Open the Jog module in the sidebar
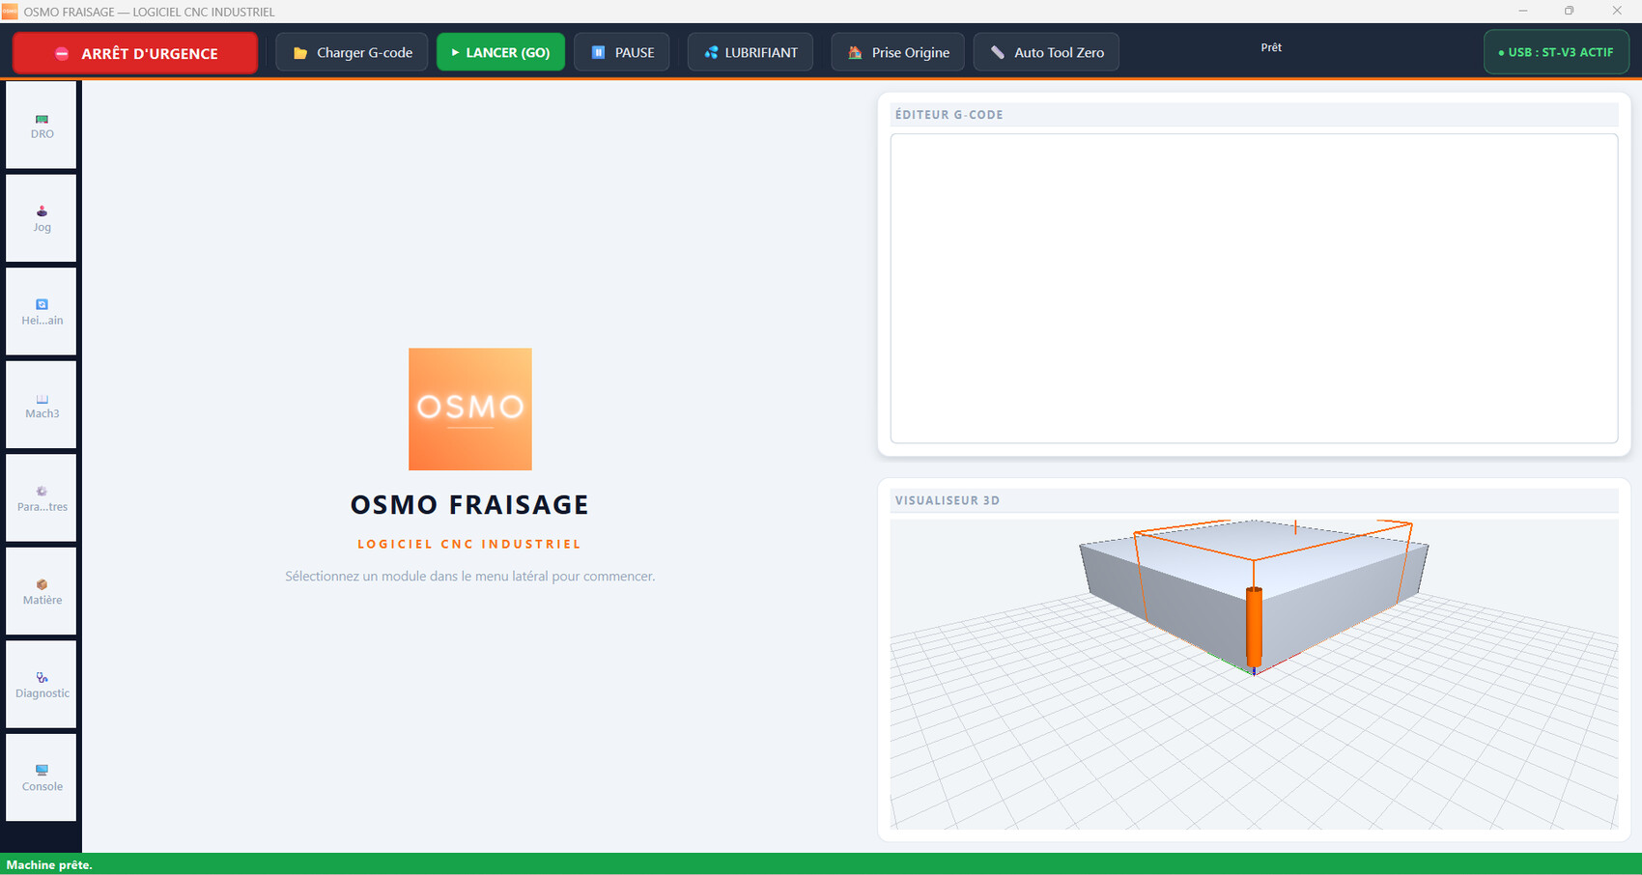This screenshot has width=1642, height=875. [x=42, y=218]
